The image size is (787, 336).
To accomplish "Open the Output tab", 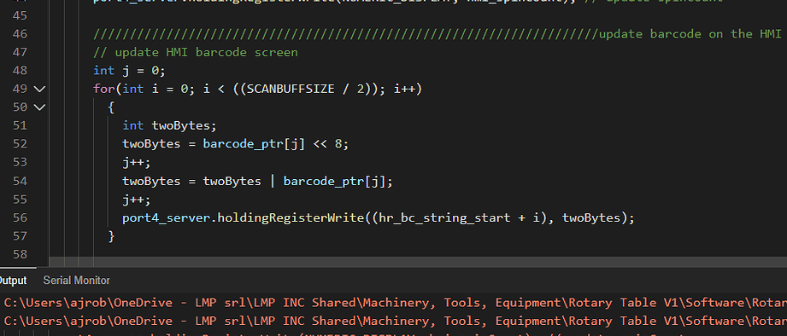I will [x=12, y=281].
